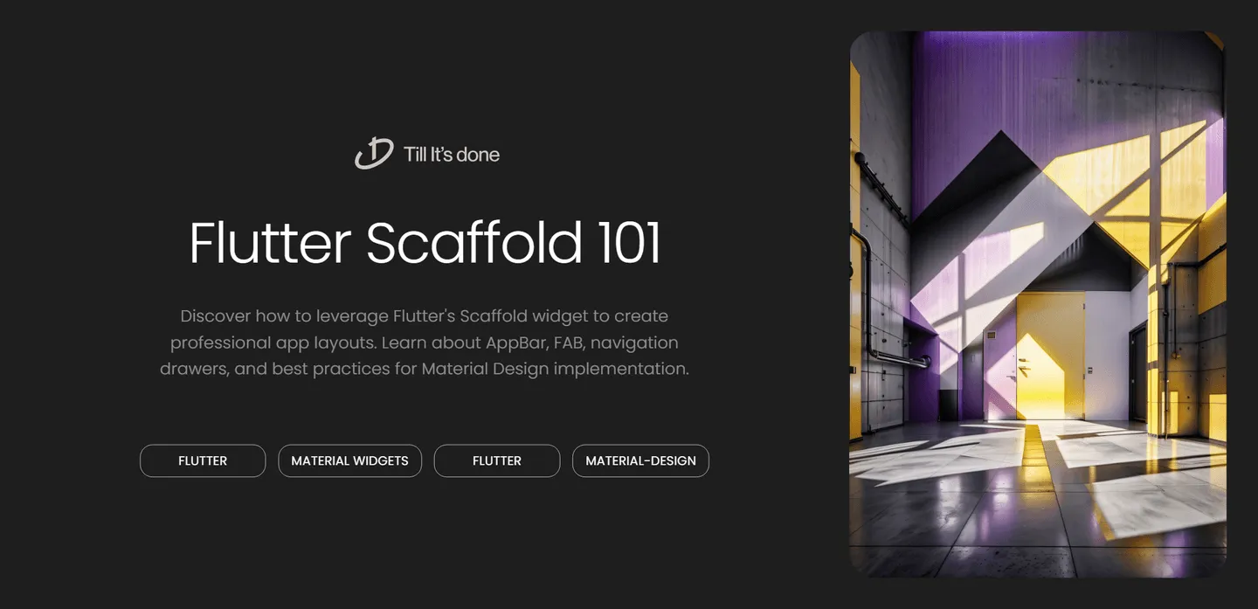Click "Discover" at the start of the description
Image resolution: width=1258 pixels, height=609 pixels.
tap(215, 315)
